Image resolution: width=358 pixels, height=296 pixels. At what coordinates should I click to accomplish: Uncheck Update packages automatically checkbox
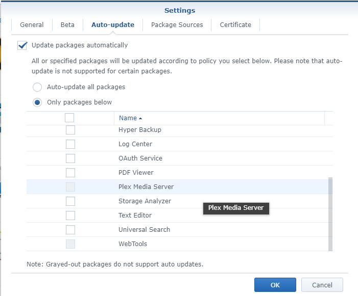(x=22, y=45)
